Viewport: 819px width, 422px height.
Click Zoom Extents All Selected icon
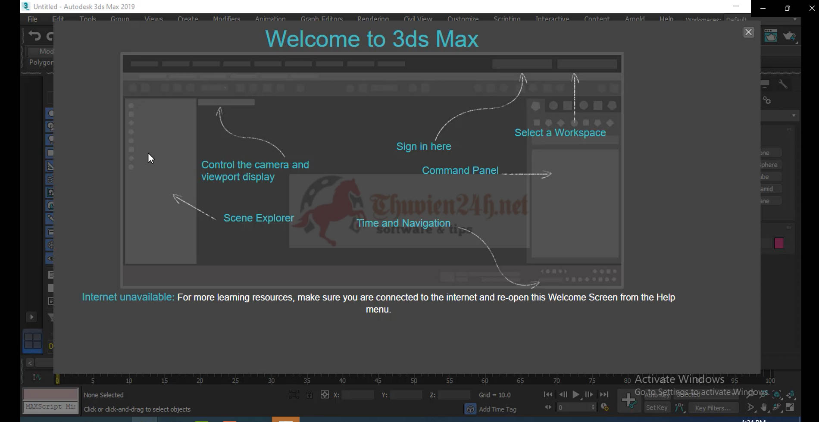point(791,394)
